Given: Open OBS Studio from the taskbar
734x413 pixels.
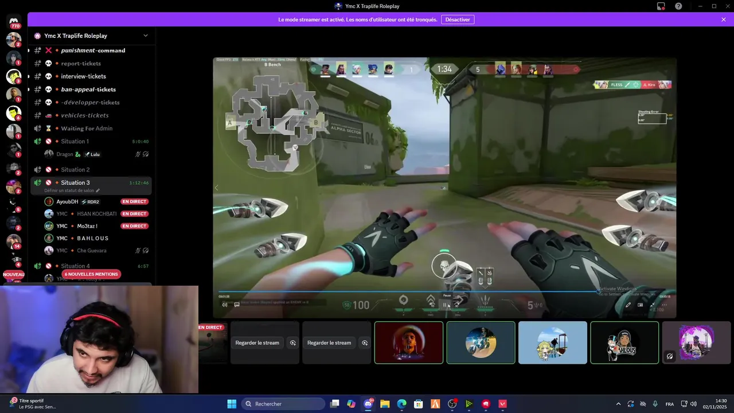Looking at the screenshot, I should click(452, 404).
